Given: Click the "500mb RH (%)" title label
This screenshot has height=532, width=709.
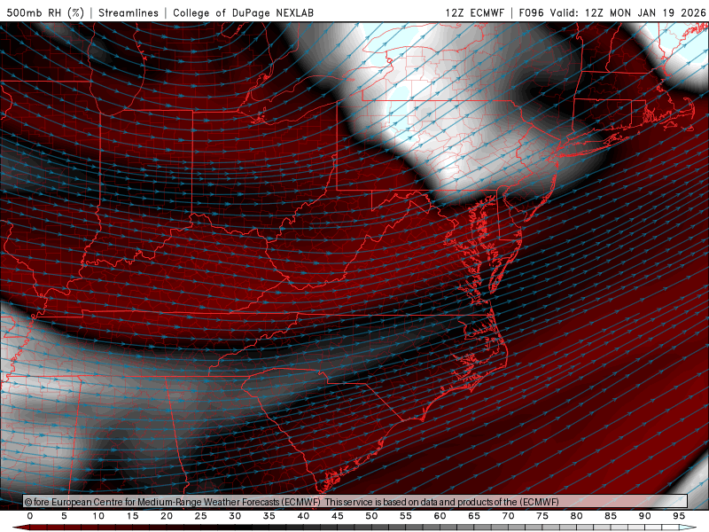Looking at the screenshot, I should point(45,12).
